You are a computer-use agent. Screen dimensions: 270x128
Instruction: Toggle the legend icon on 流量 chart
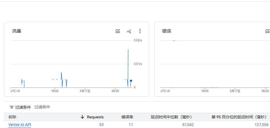point(118,31)
